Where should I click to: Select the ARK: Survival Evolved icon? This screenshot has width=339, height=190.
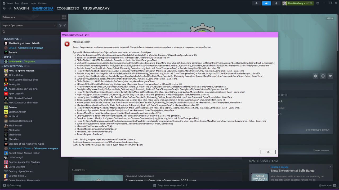6,98
